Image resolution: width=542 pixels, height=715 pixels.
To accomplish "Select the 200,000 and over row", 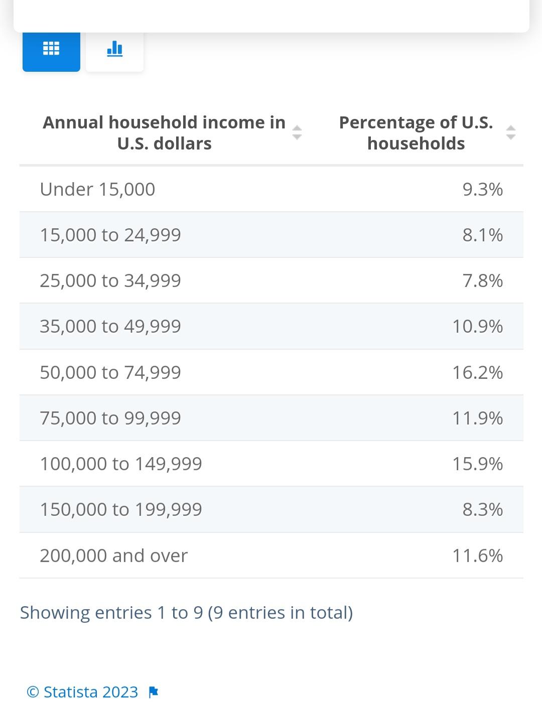I will pyautogui.click(x=272, y=555).
